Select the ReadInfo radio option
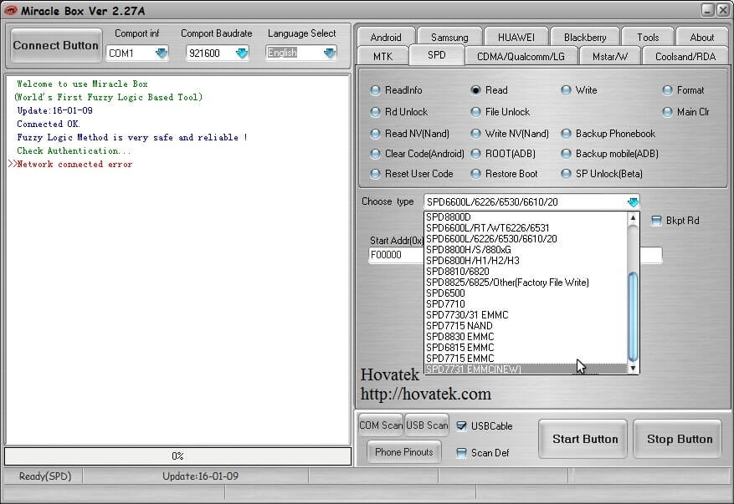The height and width of the screenshot is (504, 734). (x=376, y=90)
